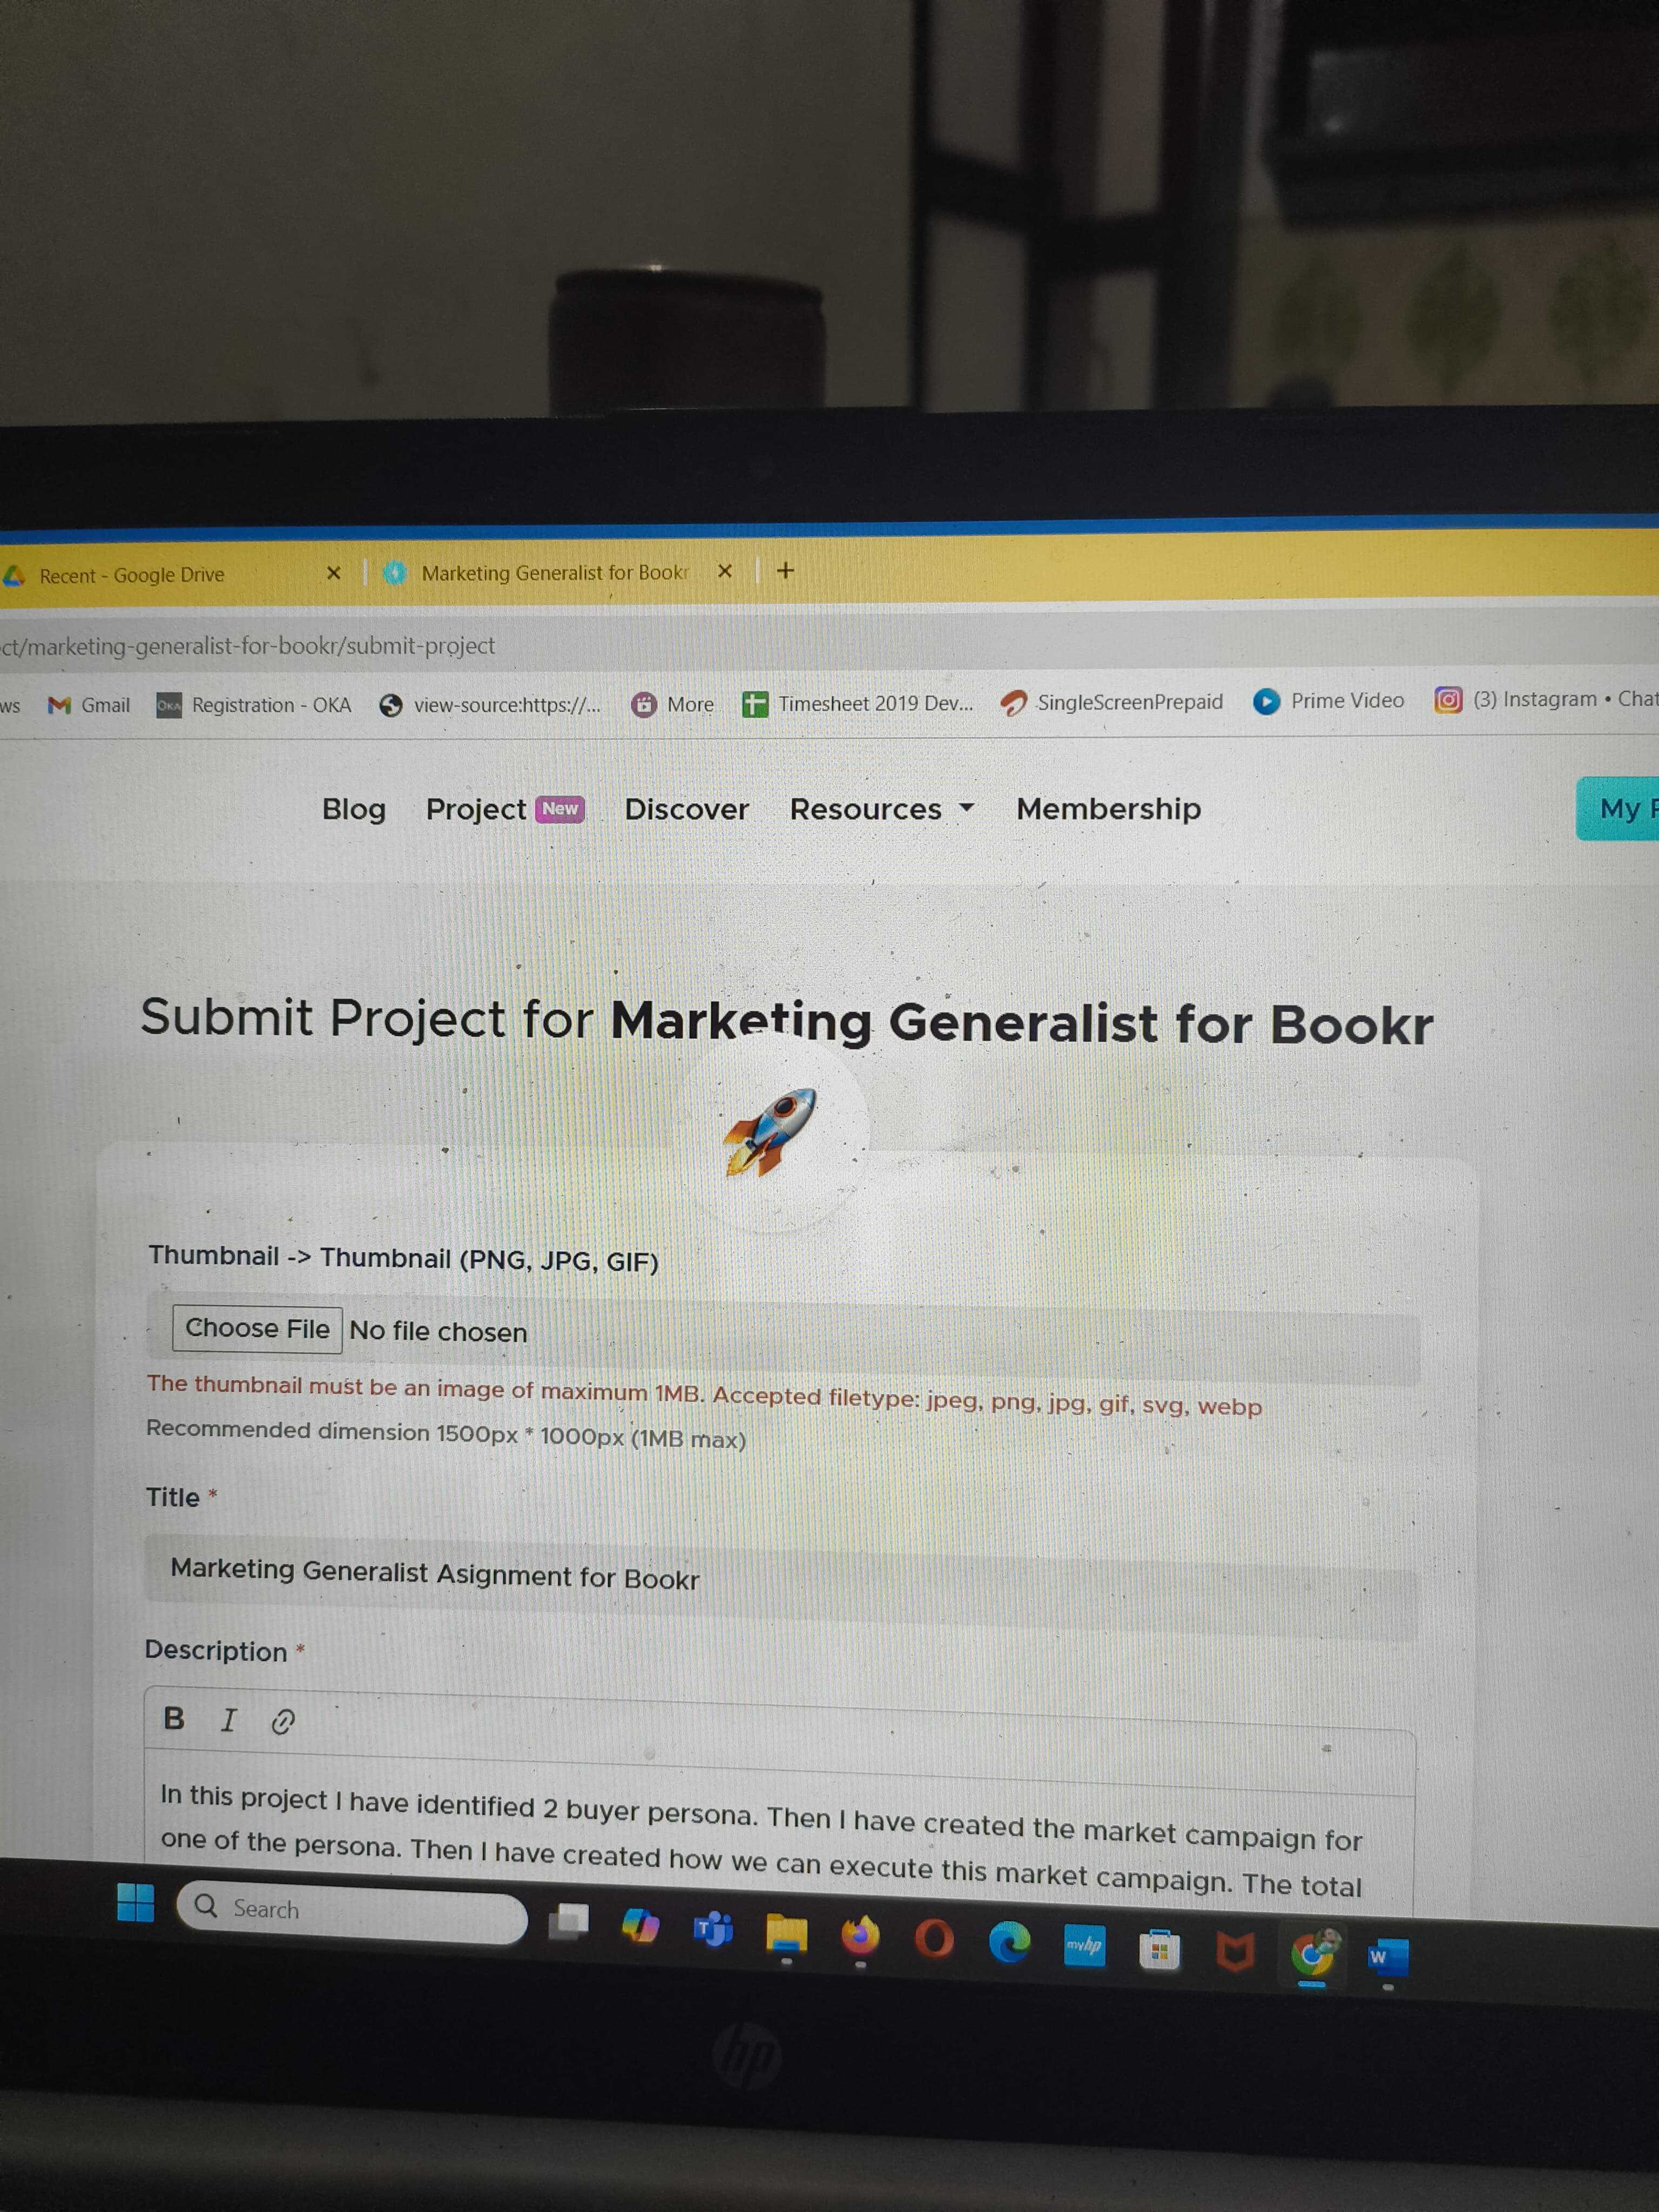Toggle italic formatting in Description editor
Viewport: 1659px width, 2212px height.
click(228, 1720)
